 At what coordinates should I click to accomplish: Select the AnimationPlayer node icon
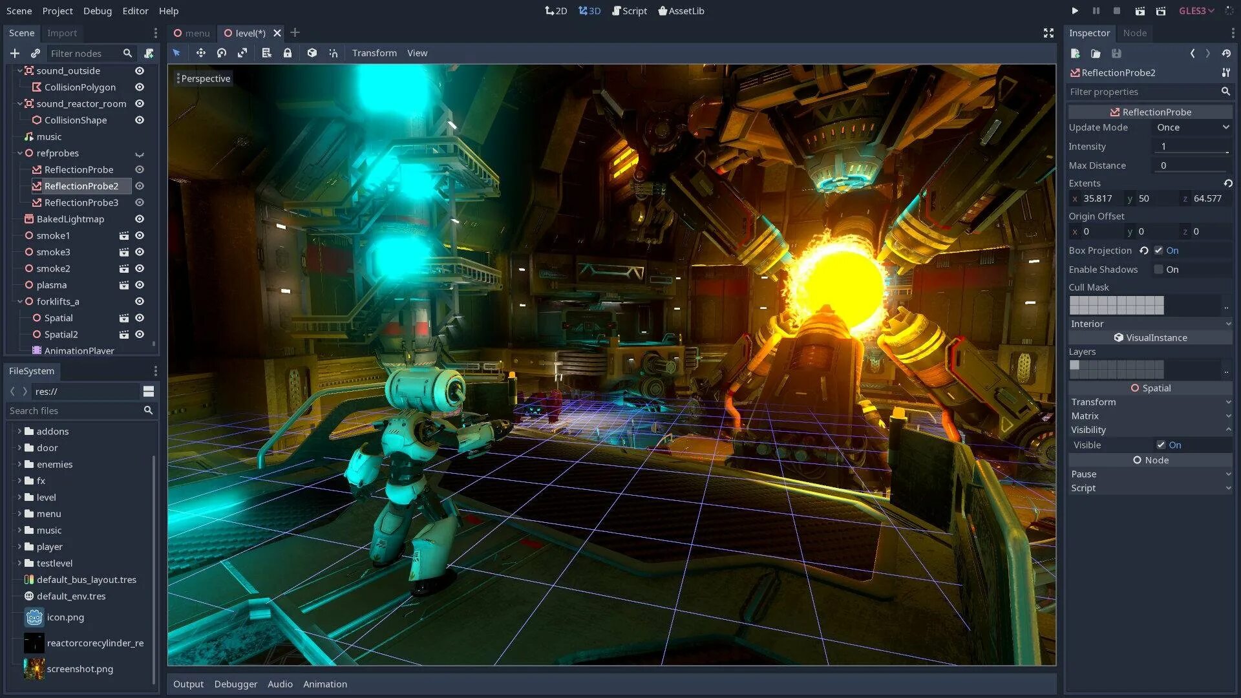37,350
